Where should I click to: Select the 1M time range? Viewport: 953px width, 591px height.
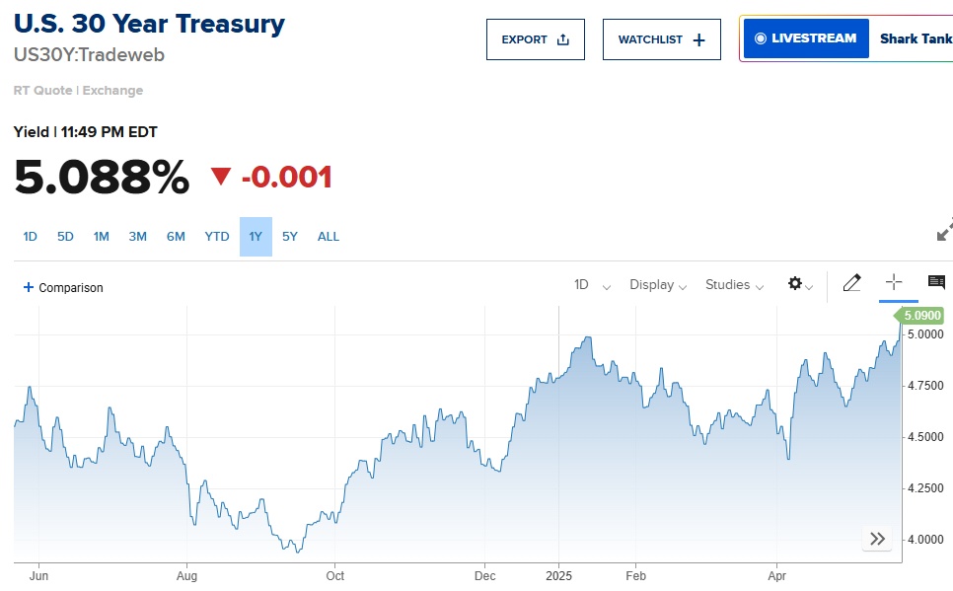(x=101, y=237)
